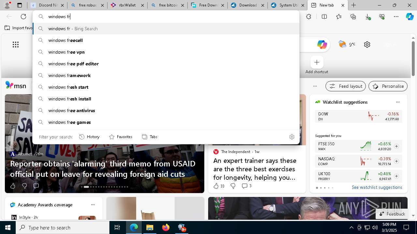This screenshot has height=234, width=417.
Task: Select suggestion windows free vpn
Action: 166,52
